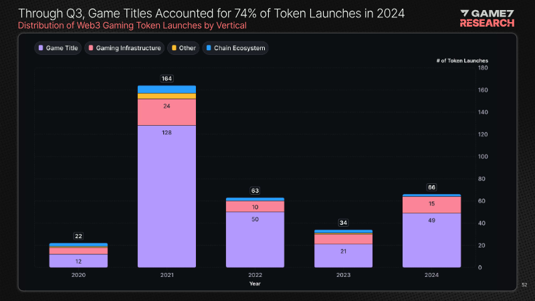Viewport: 535px width, 301px height.
Task: Select the 2020 Game Title segment labeled 12
Action: click(78, 261)
